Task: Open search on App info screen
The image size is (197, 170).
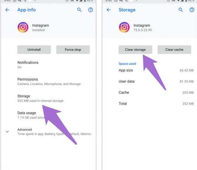Action: (79, 10)
